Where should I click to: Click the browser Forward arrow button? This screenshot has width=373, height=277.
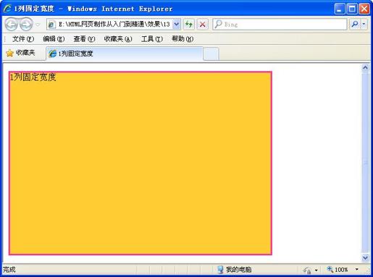coord(26,25)
